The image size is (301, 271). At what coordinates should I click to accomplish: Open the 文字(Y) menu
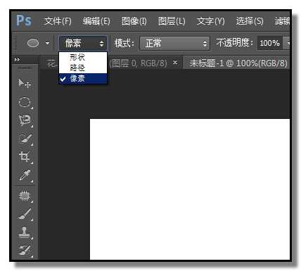pyautogui.click(x=210, y=21)
